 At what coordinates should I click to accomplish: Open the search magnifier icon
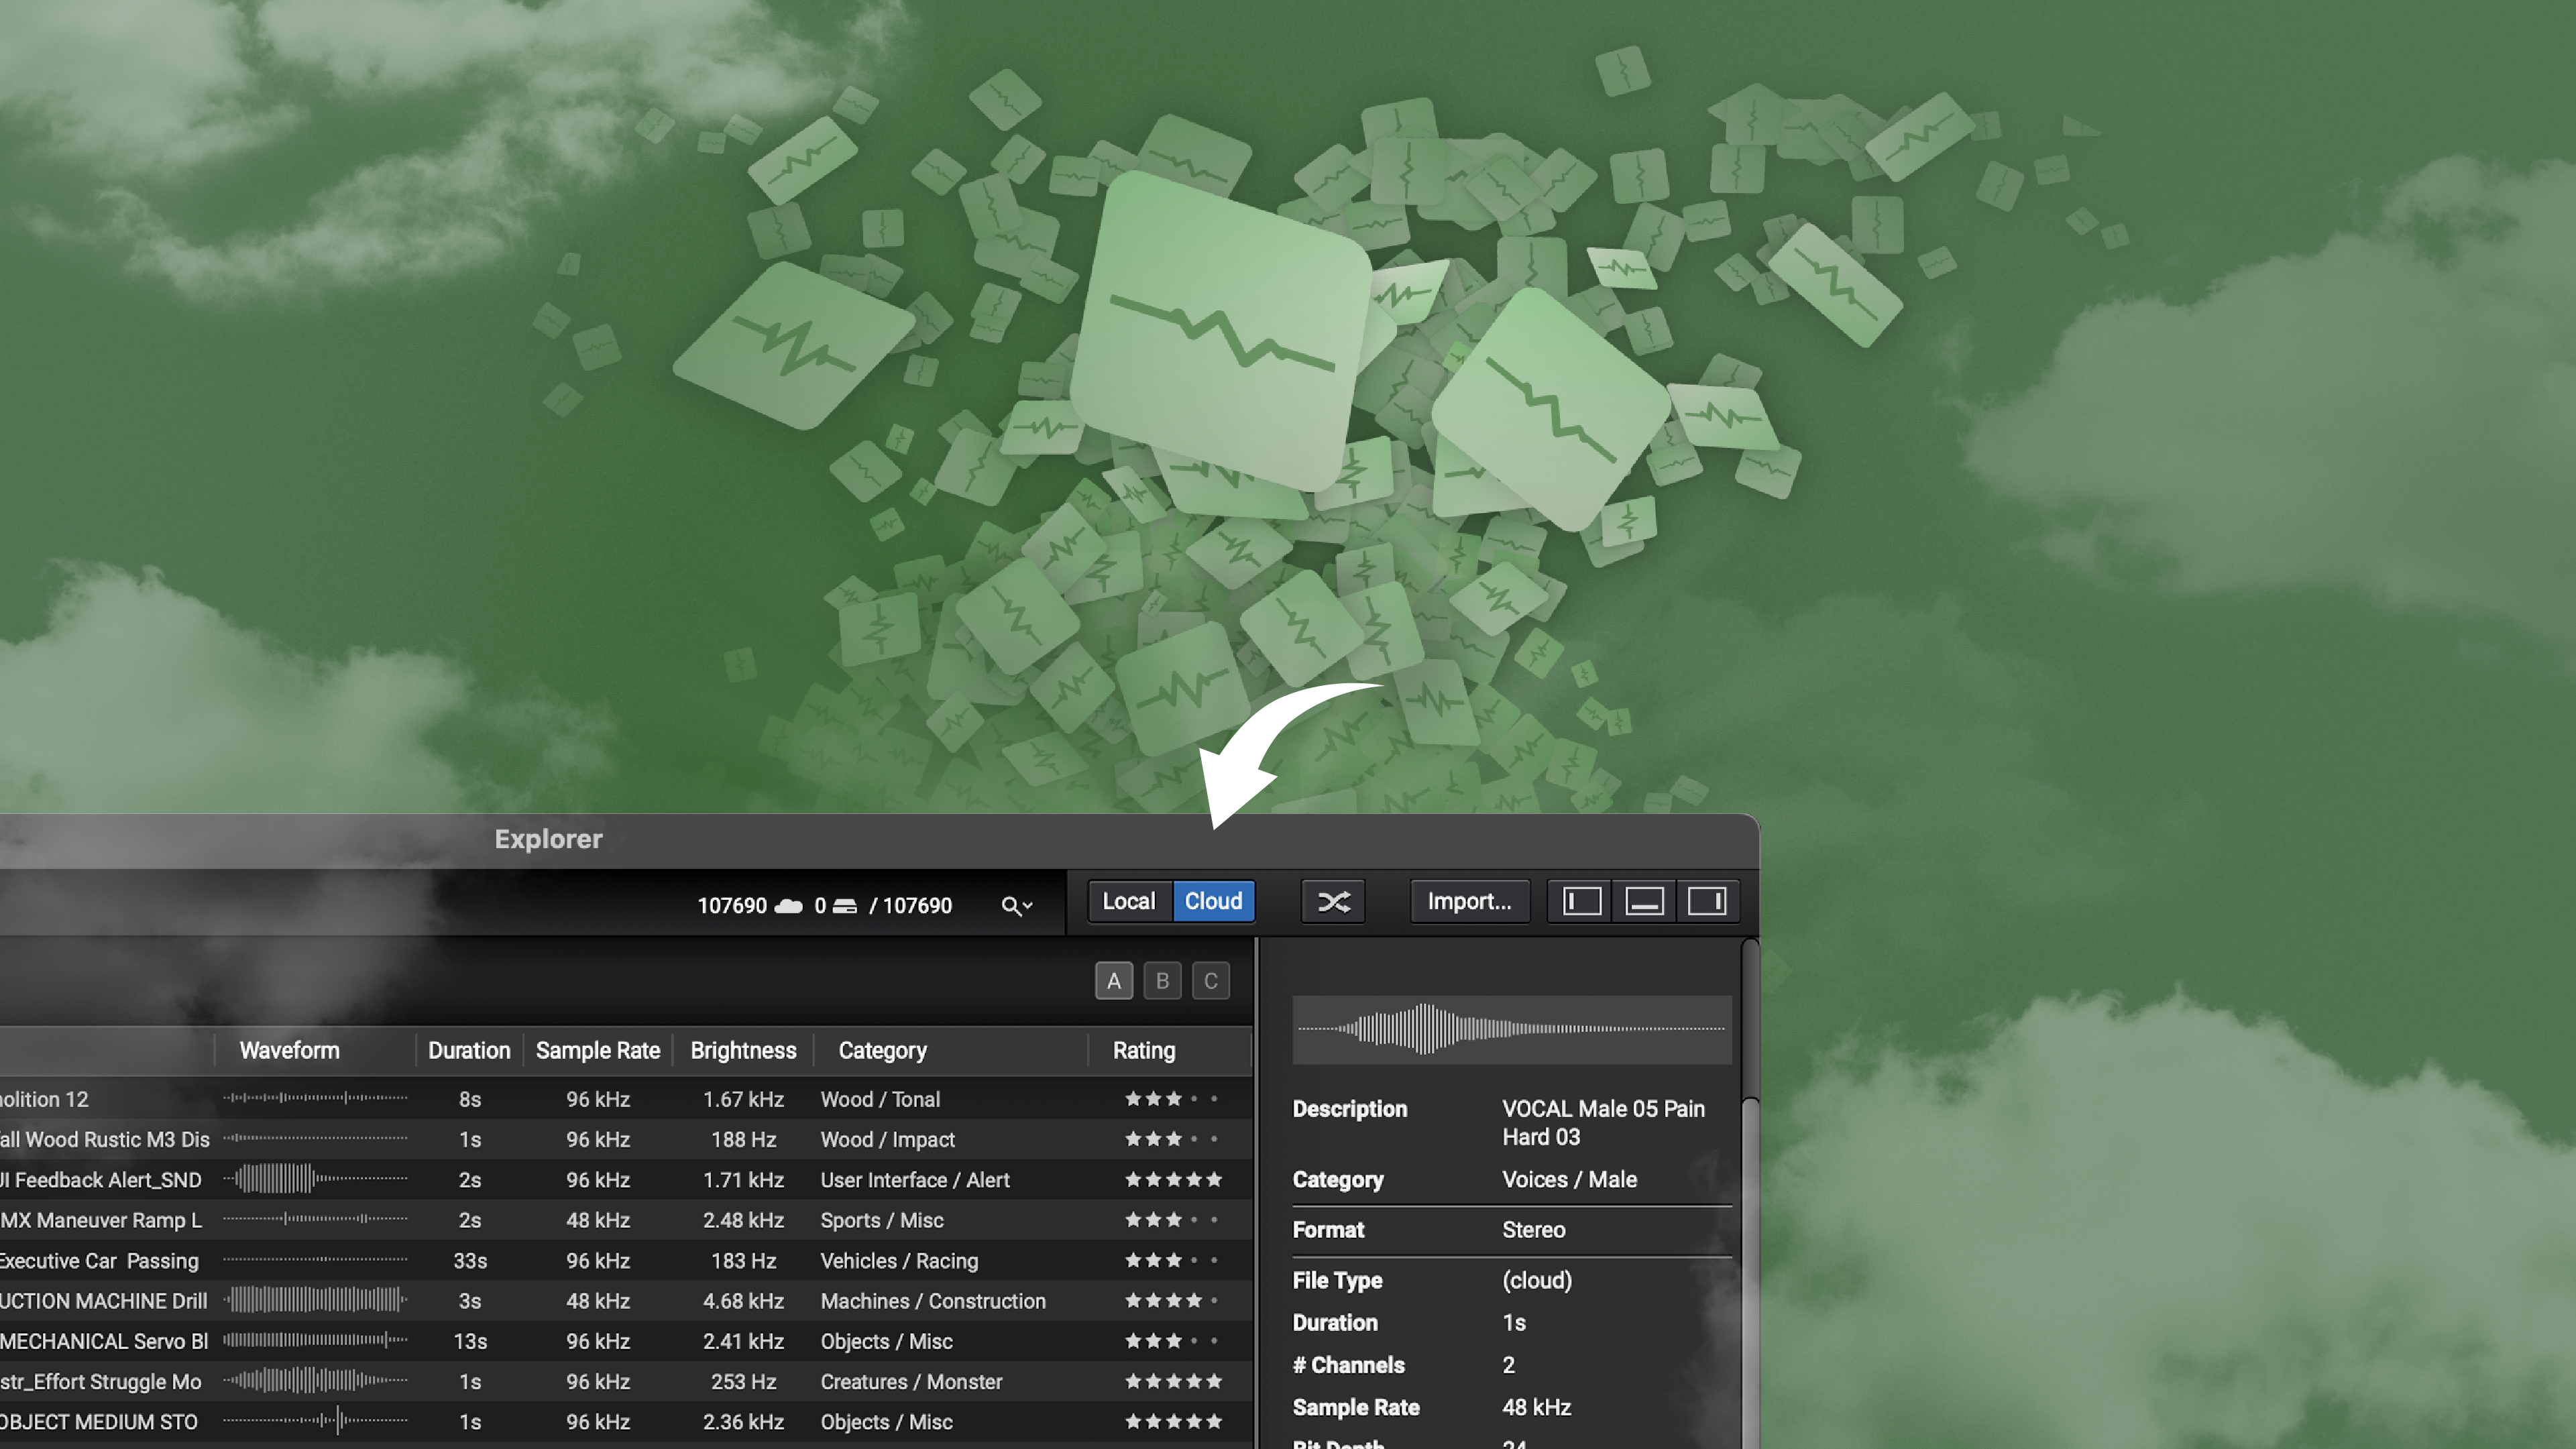click(x=1009, y=905)
